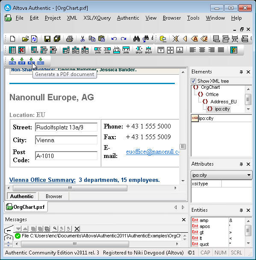
Task: Click the euoffice@nanonull email link
Action: point(153,152)
